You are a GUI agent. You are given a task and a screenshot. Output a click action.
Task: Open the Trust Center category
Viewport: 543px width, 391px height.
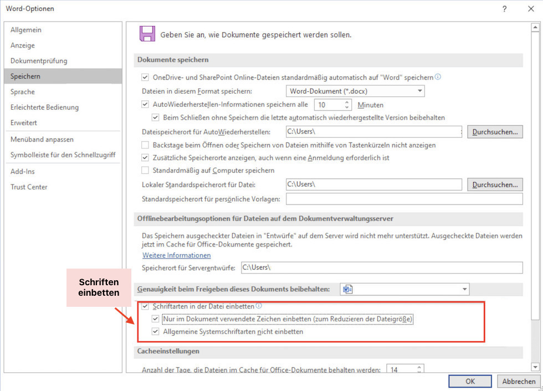click(x=29, y=187)
